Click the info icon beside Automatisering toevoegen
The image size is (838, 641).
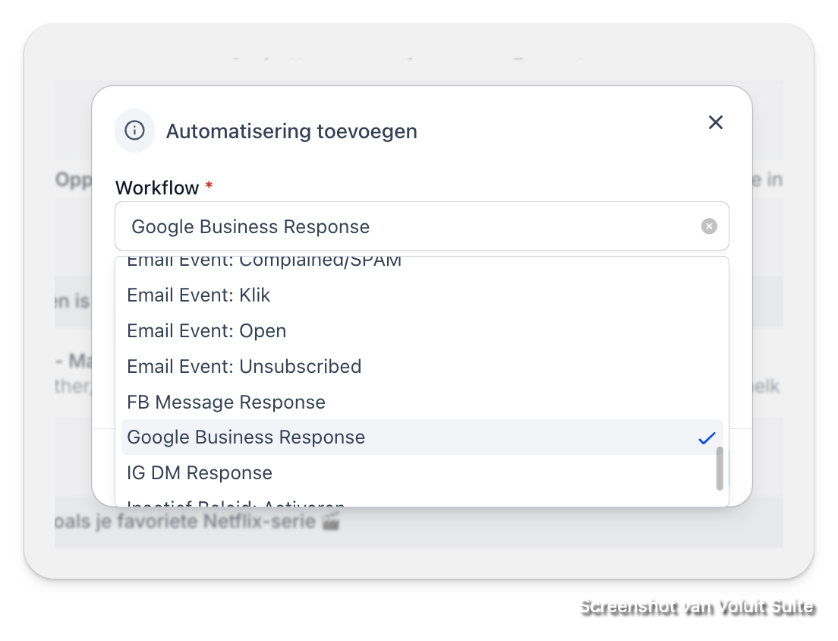[134, 131]
